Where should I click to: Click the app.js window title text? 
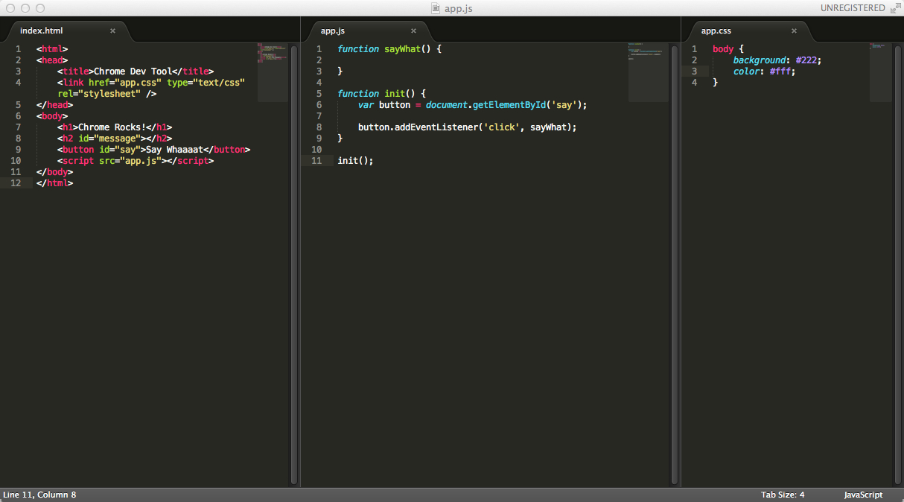coord(458,8)
